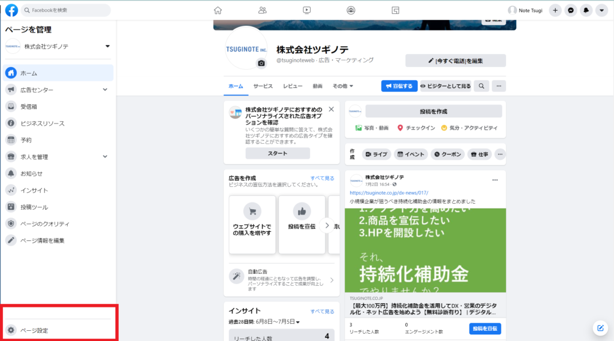The width and height of the screenshot is (614, 341).
Task: Click the page search magnifier button
Action: (481, 86)
